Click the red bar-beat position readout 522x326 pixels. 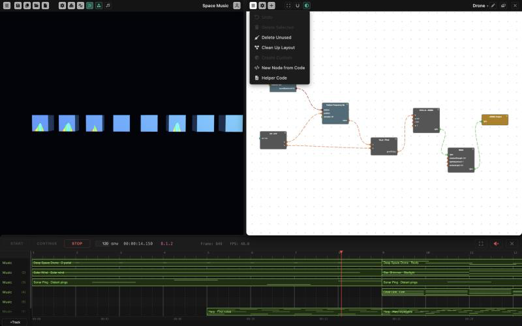point(167,243)
